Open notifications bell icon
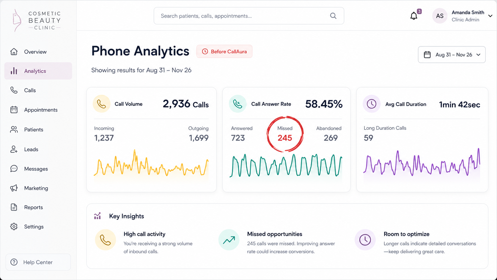This screenshot has height=280, width=497. tap(414, 16)
